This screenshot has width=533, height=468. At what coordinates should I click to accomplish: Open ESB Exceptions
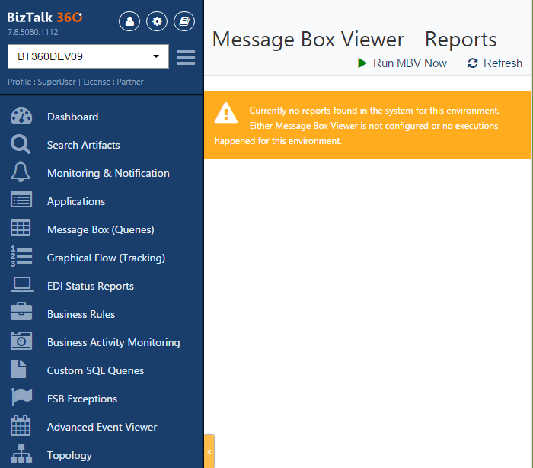point(82,399)
